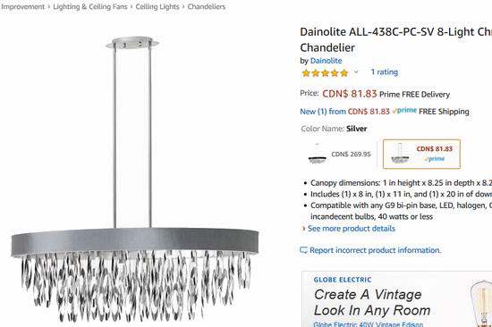The width and height of the screenshot is (492, 327).
Task: Click the five-star rating icons
Action: (325, 73)
